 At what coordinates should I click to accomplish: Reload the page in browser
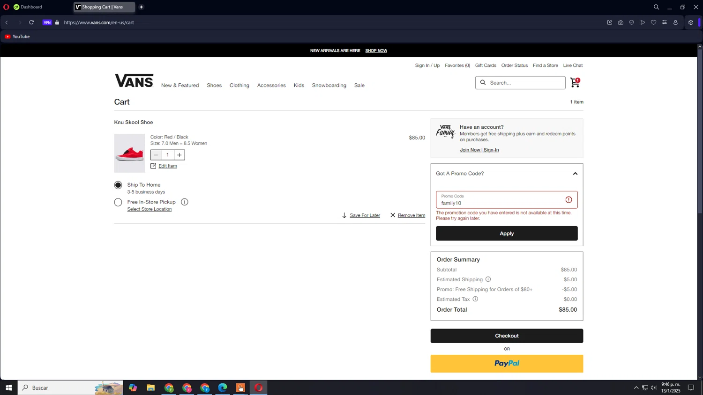[x=31, y=22]
